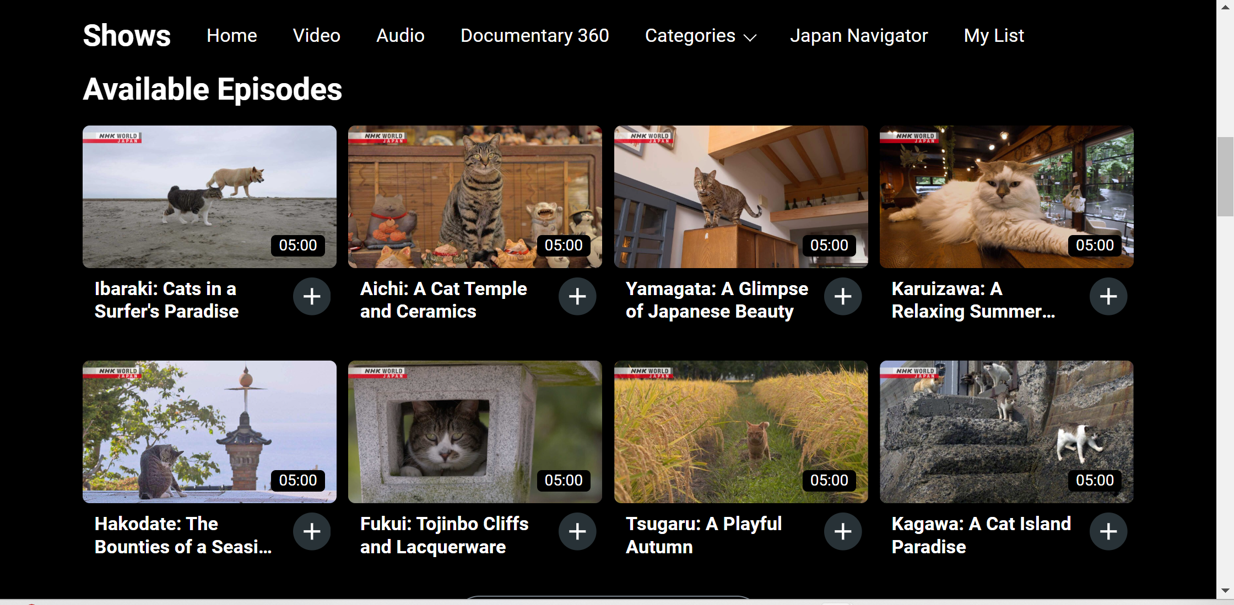
Task: Click the Shows heading logo
Action: [127, 36]
